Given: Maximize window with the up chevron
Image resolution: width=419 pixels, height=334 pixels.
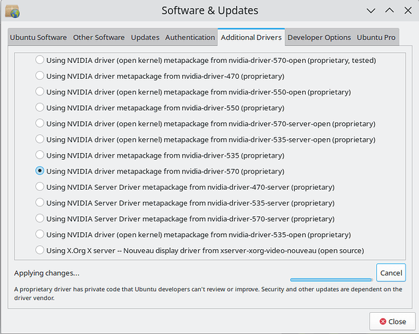Looking at the screenshot, I should click(390, 11).
